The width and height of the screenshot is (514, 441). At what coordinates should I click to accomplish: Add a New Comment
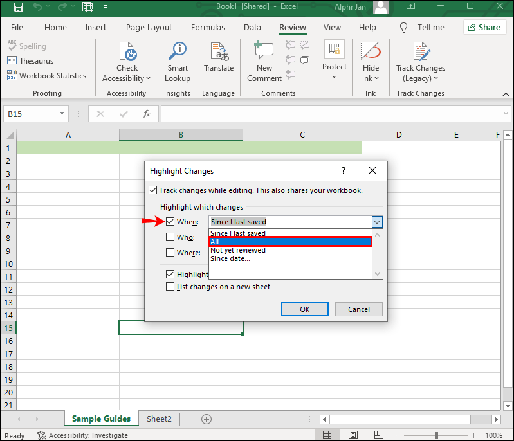click(x=264, y=62)
